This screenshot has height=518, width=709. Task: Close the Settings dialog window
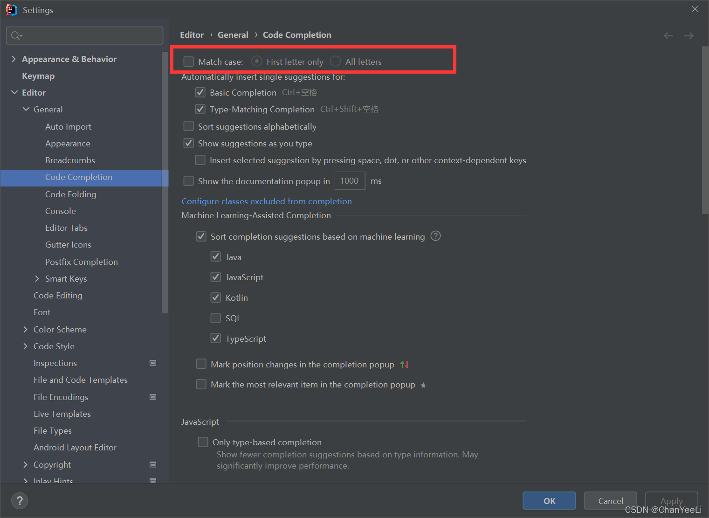tap(695, 9)
